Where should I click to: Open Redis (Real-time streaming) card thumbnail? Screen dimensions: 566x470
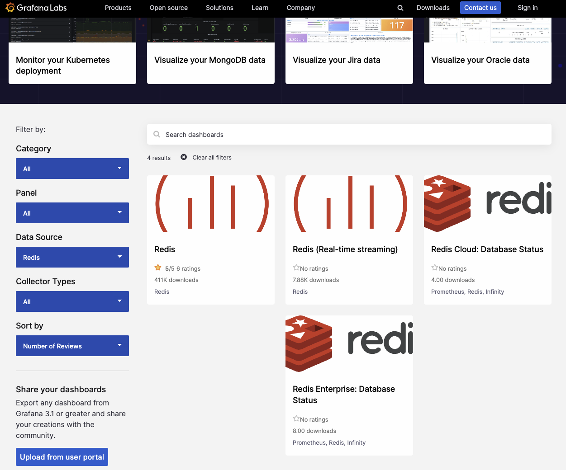click(x=349, y=204)
